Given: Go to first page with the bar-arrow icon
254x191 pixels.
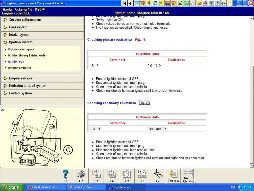Looking at the screenshot, I should (x=124, y=3).
